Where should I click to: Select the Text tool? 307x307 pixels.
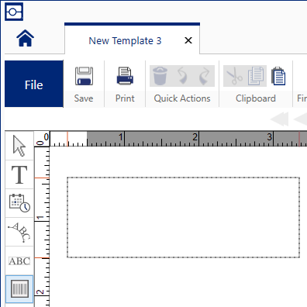[19, 174]
